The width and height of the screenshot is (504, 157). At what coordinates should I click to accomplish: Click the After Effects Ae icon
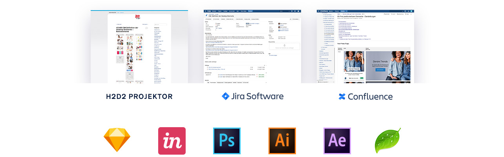[337, 141]
